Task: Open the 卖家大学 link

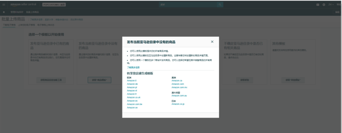Action: click(49, 20)
